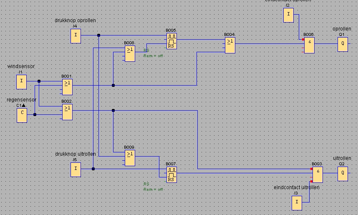Image resolution: width=358 pixels, height=215 pixels.
Task: Click 'Rem = off' text near B005
Action: point(153,56)
